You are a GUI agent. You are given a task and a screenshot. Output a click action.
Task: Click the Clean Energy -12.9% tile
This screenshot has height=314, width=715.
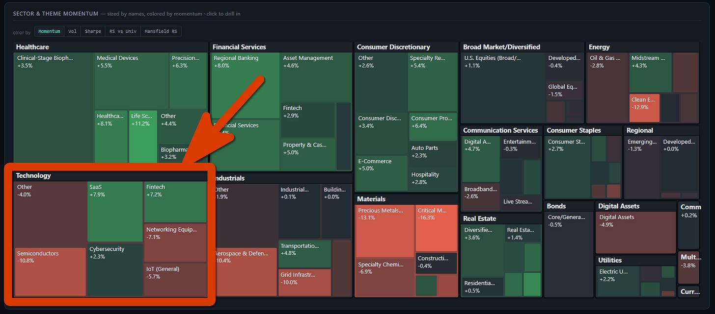coord(644,108)
